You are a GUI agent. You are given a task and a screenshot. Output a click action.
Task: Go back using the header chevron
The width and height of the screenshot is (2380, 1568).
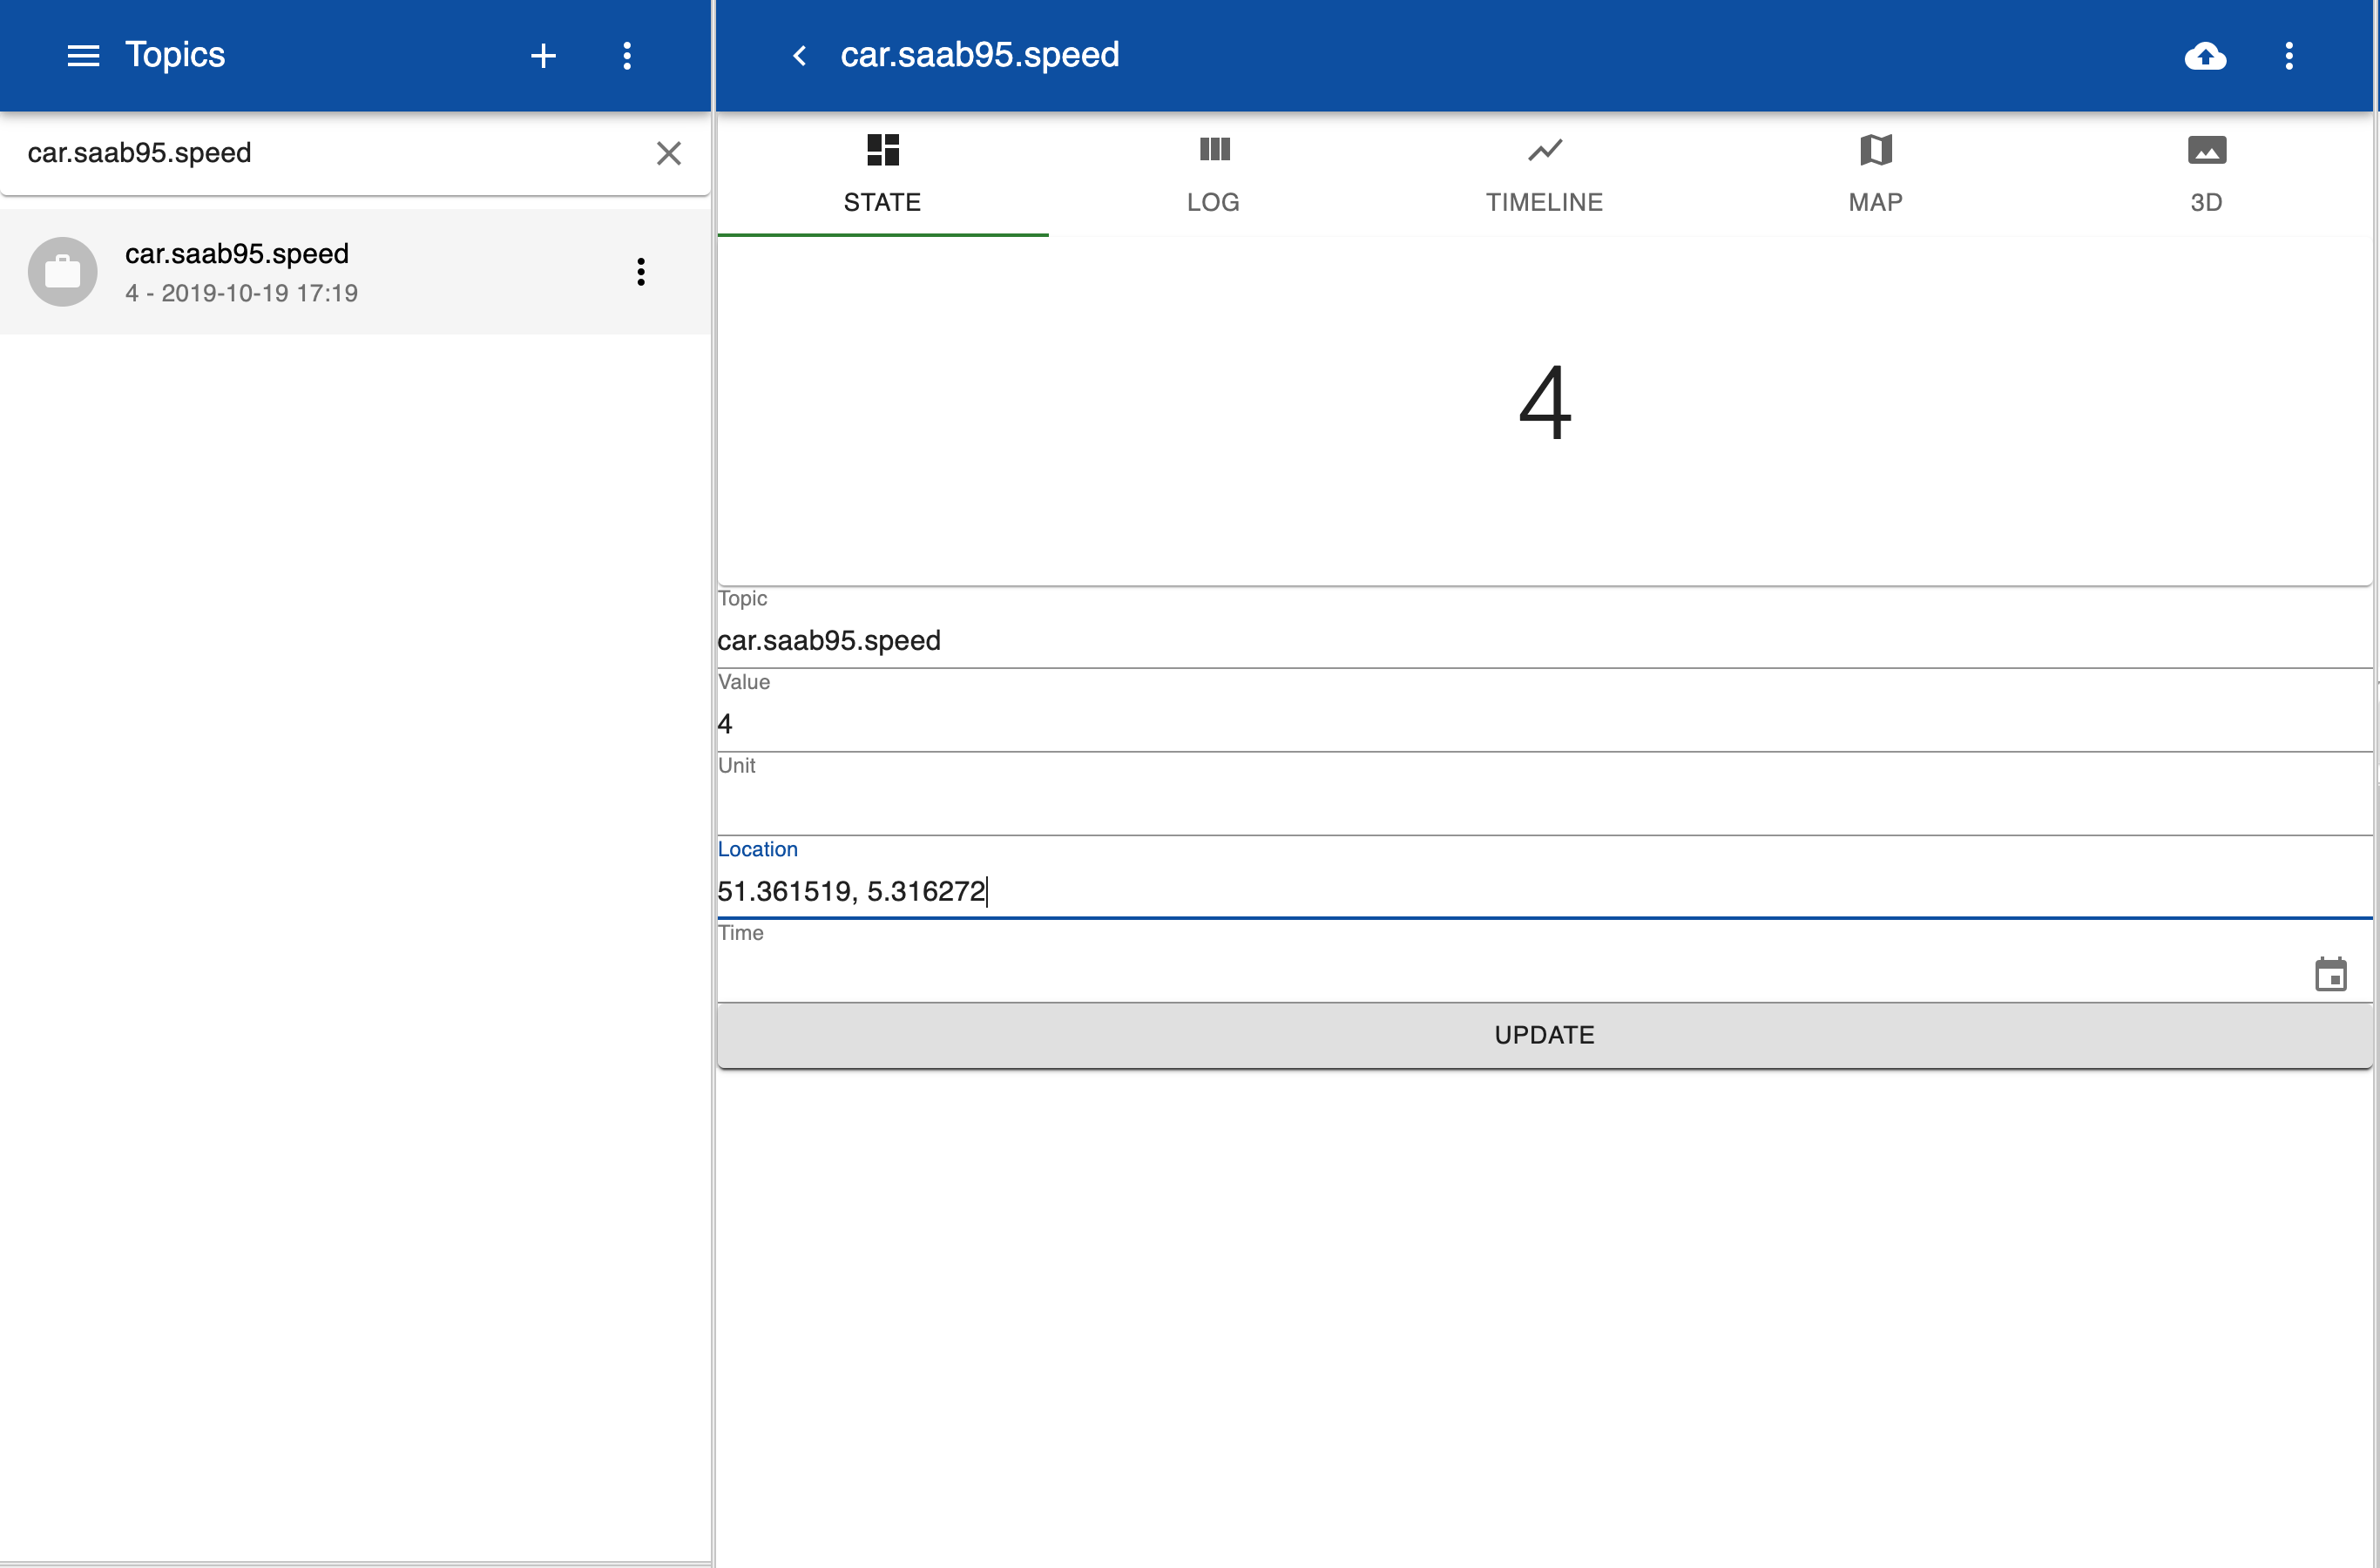pos(799,56)
